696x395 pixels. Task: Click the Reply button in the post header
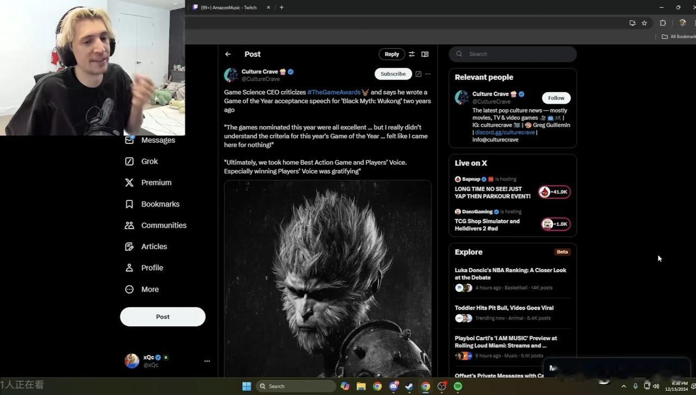pos(391,54)
